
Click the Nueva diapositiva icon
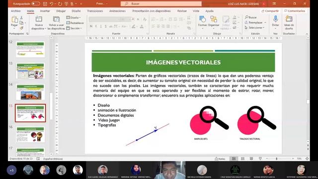[x=39, y=19]
